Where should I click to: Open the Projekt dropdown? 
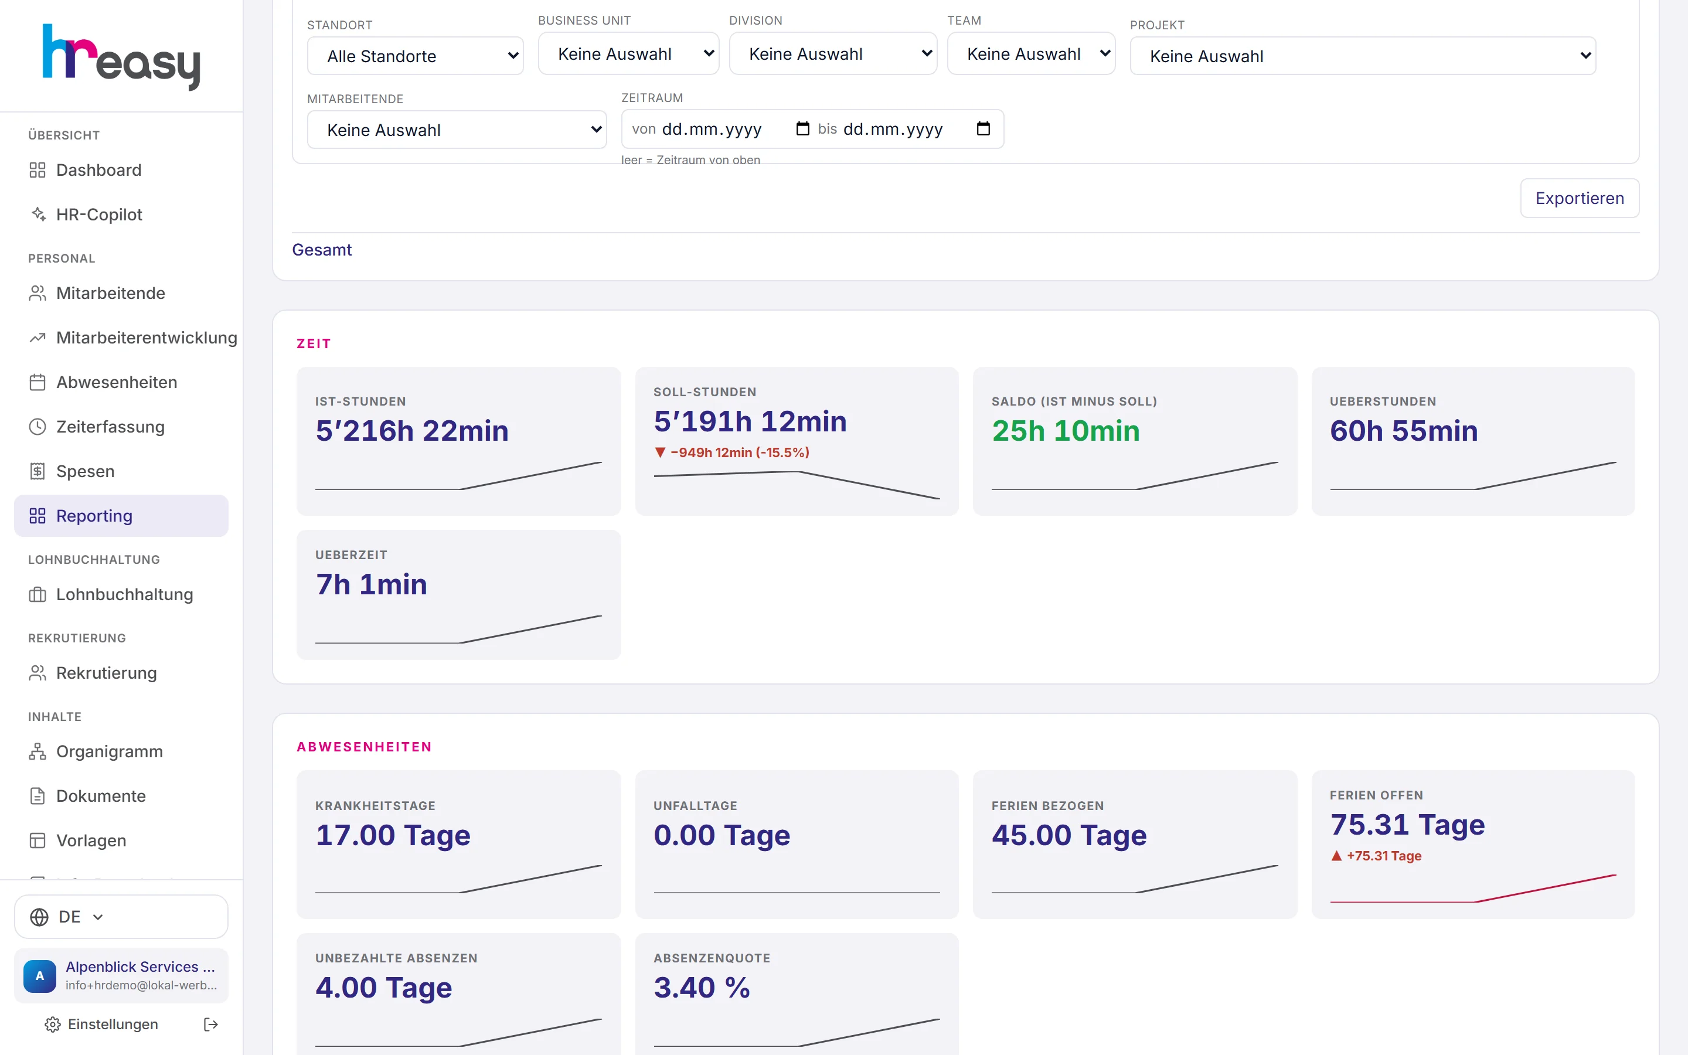(1363, 56)
